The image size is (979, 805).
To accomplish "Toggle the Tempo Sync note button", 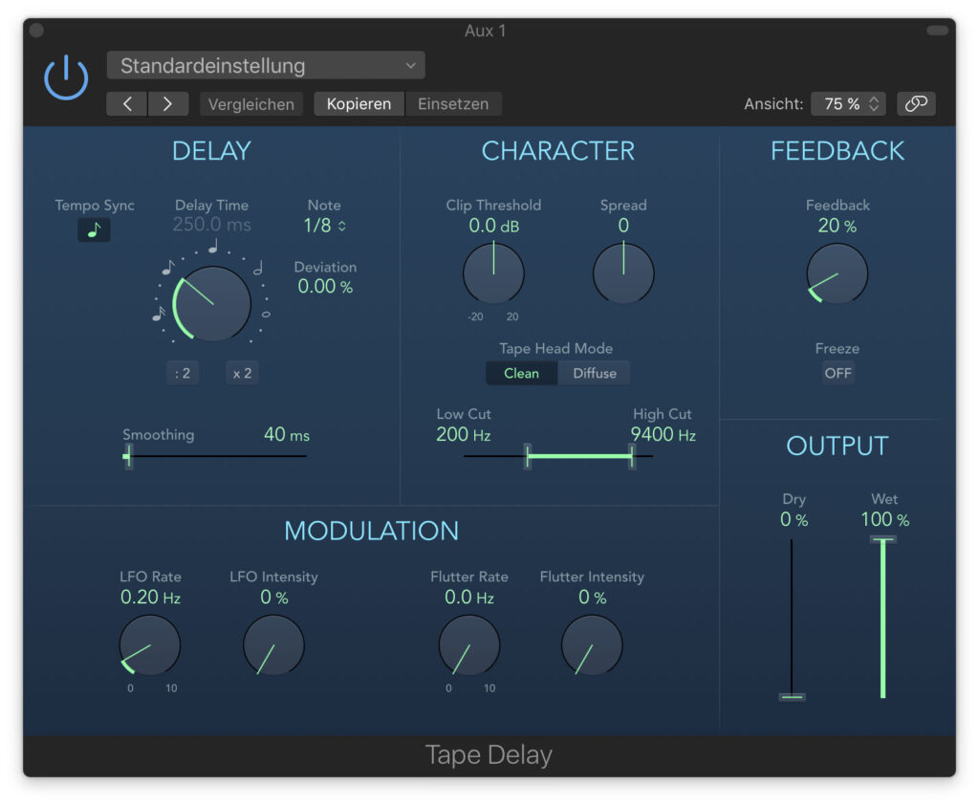I will tap(95, 229).
